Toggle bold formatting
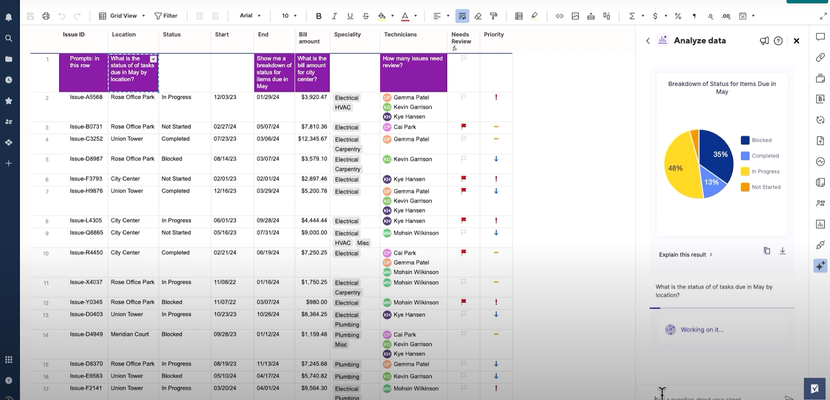Viewport: 830px width, 400px height. tap(319, 16)
